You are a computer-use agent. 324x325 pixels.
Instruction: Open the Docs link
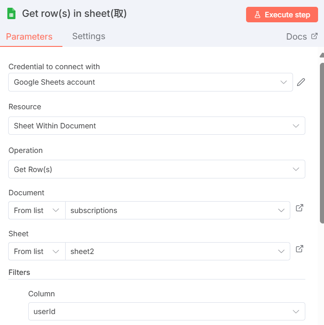click(x=297, y=37)
